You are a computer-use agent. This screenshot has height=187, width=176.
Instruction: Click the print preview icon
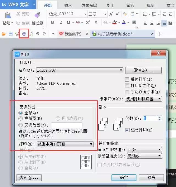(31, 34)
